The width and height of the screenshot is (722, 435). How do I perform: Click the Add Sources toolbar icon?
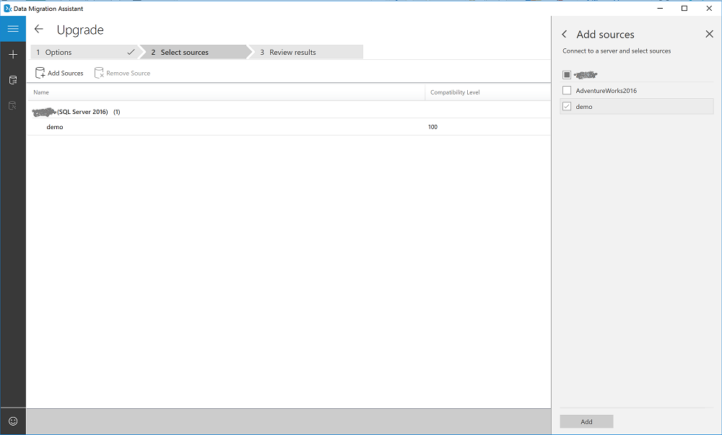[x=41, y=72]
